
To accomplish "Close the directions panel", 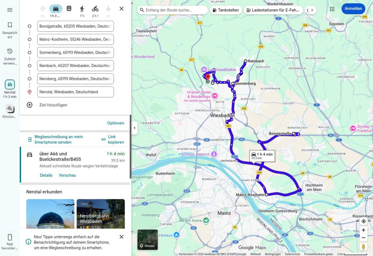I will coord(121,9).
